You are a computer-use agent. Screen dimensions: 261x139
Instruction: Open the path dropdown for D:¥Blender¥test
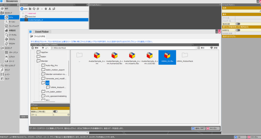(x=195, y=48)
